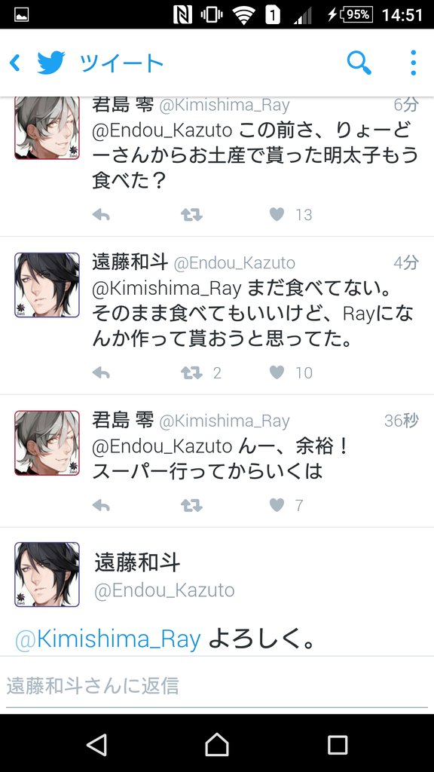Reply to the スーパー行ってから tweet
The width and height of the screenshot is (434, 772).
(101, 505)
